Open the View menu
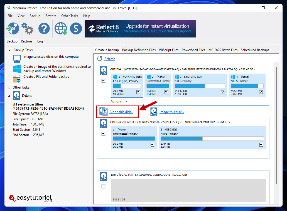This screenshot has width=287, height=211. tap(21, 16)
